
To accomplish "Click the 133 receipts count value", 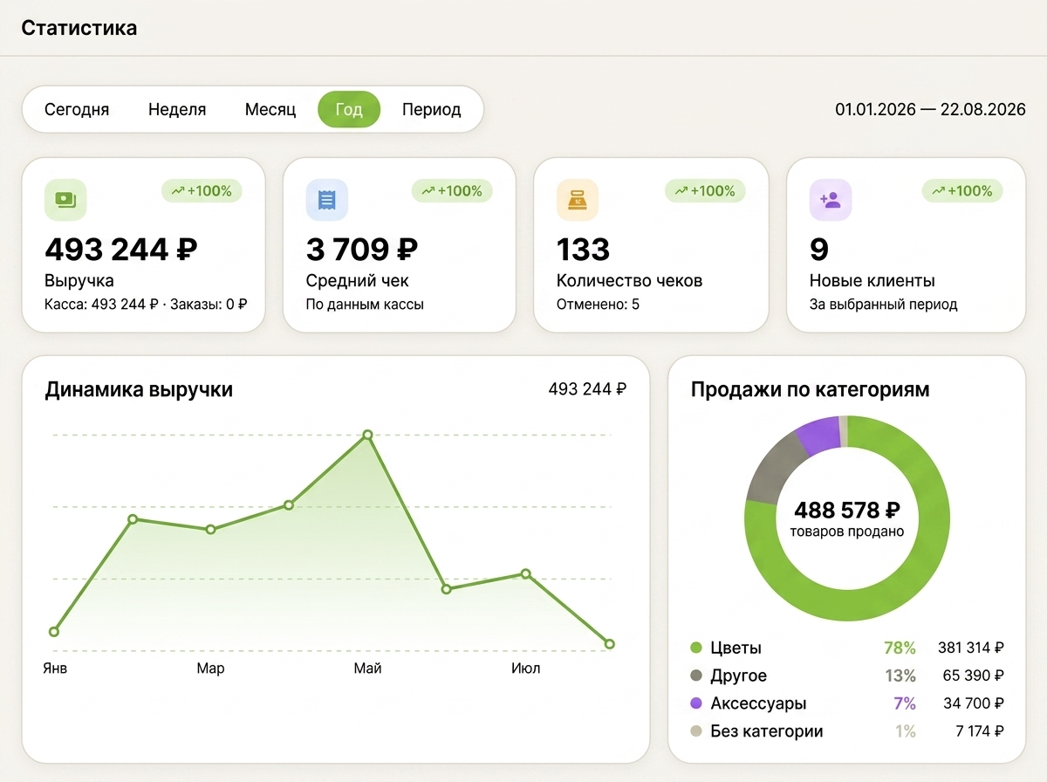I will click(583, 250).
